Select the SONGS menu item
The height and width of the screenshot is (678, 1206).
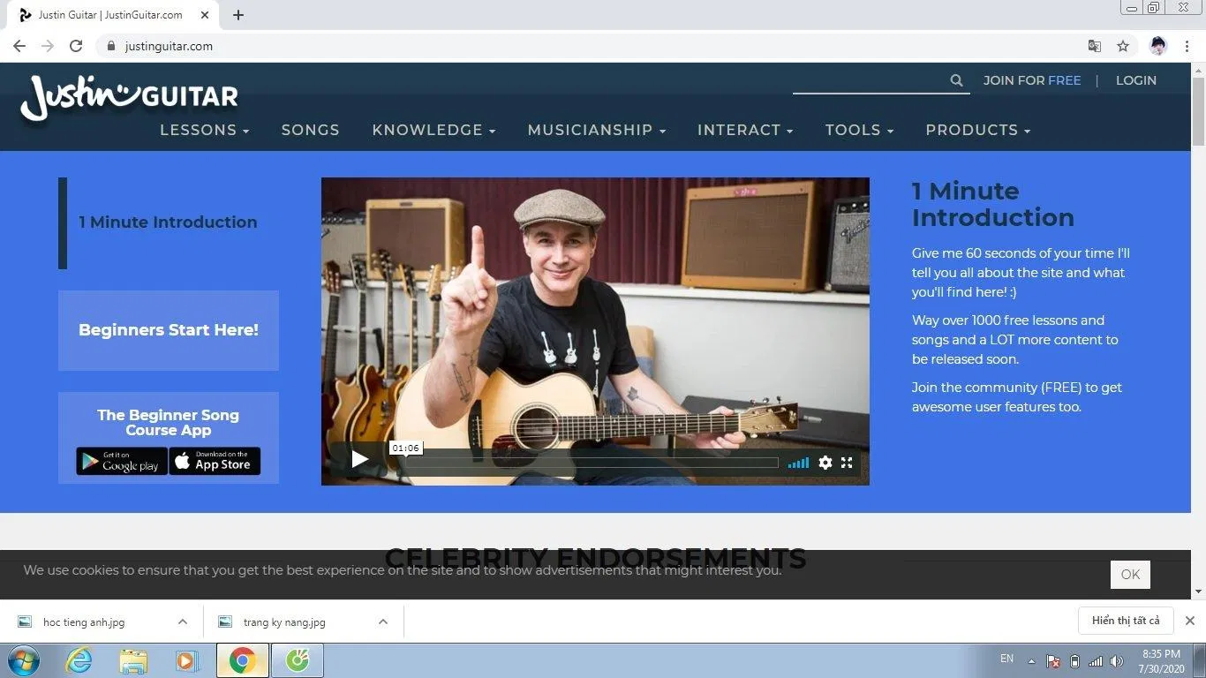pyautogui.click(x=310, y=130)
